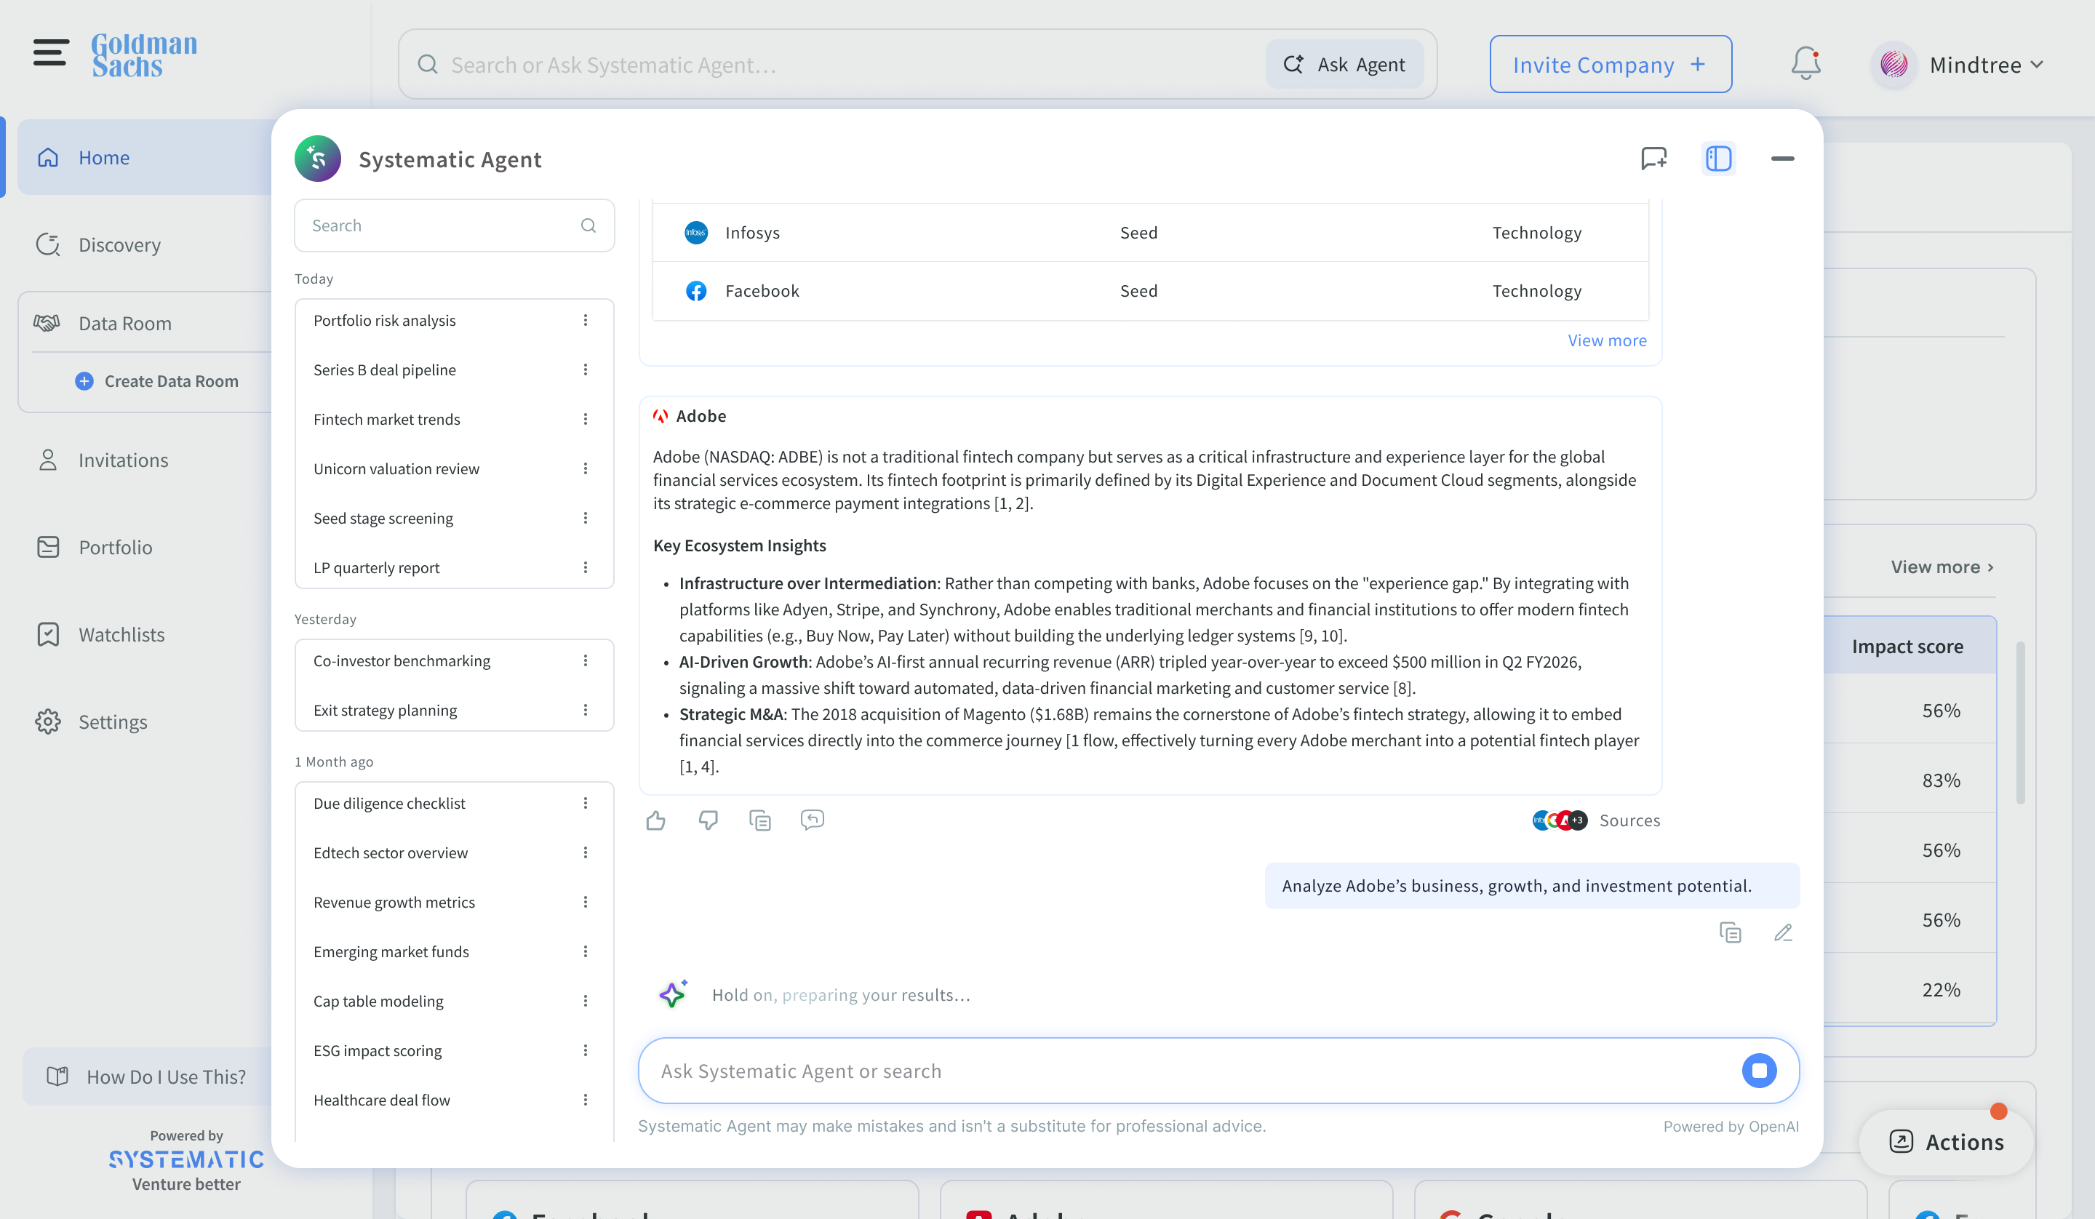Click the reply icon under Adobe response
This screenshot has height=1219, width=2095.
coord(813,820)
